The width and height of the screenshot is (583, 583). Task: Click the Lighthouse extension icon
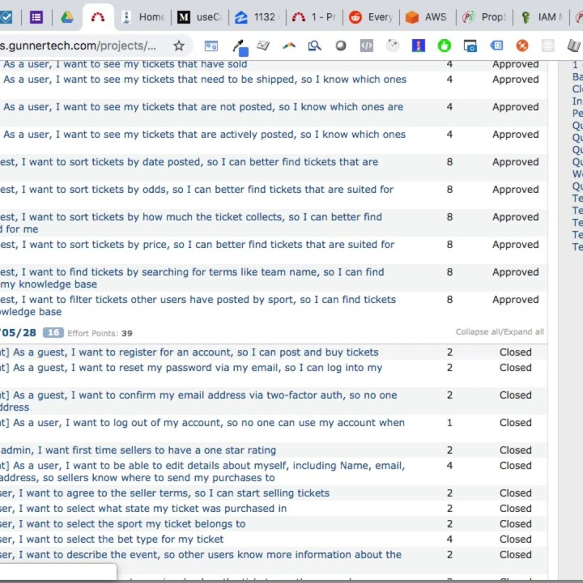[418, 45]
